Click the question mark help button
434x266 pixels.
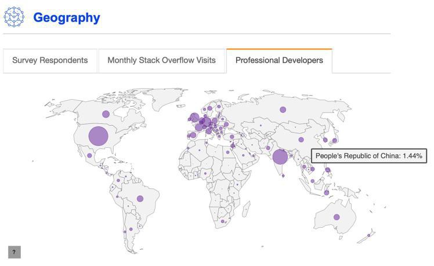point(15,252)
